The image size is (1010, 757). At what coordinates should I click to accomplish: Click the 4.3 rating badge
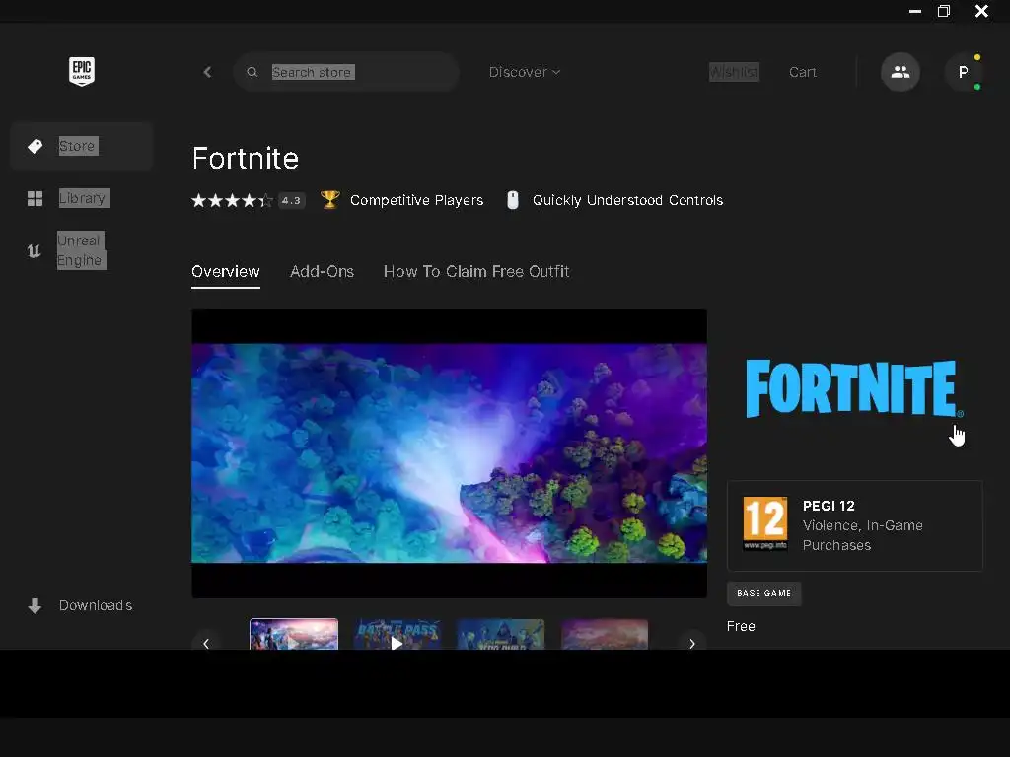point(291,201)
